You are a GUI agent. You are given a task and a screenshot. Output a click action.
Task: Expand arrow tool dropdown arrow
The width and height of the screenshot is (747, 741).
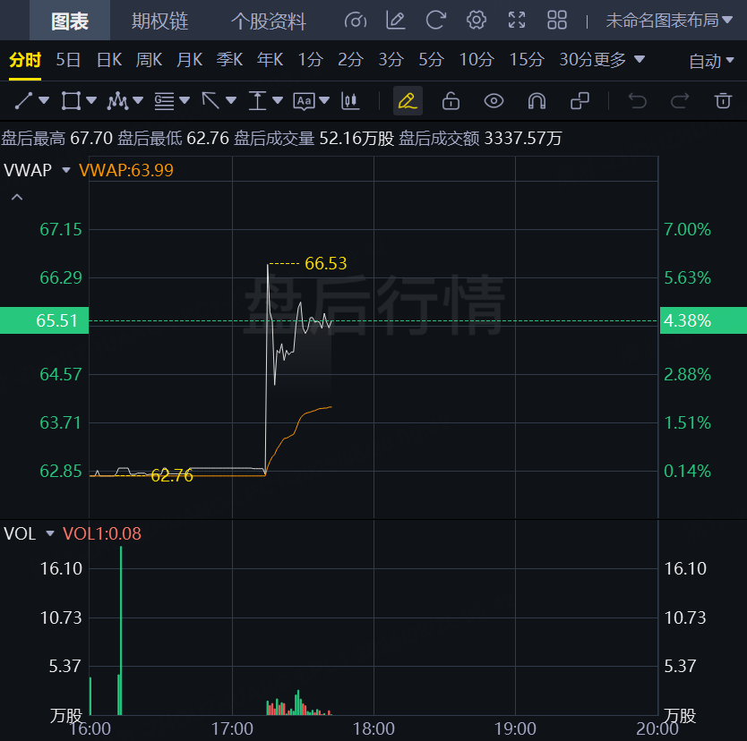pyautogui.click(x=231, y=100)
